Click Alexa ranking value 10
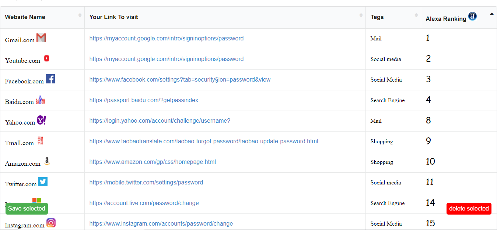The image size is (497, 230). coord(430,161)
